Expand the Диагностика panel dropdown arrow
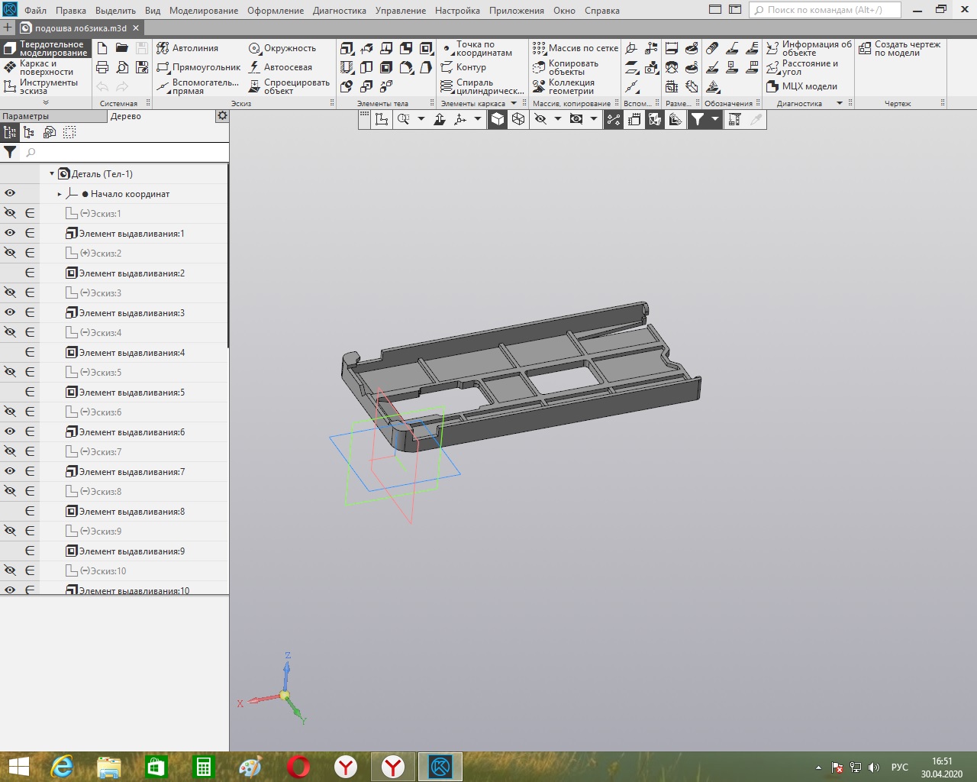 tap(840, 103)
